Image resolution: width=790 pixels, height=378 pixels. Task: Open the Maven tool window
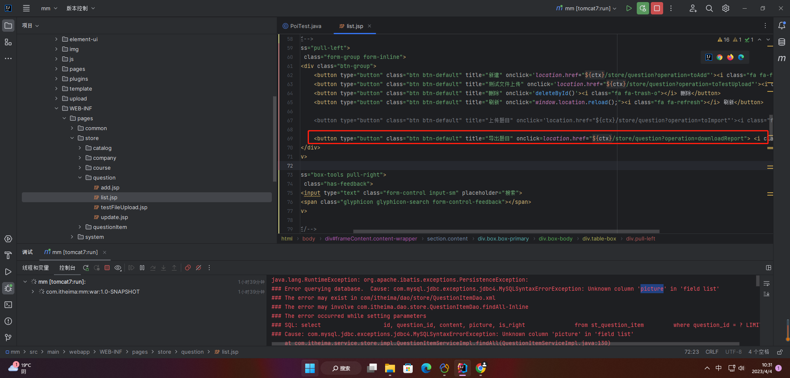[x=781, y=58]
